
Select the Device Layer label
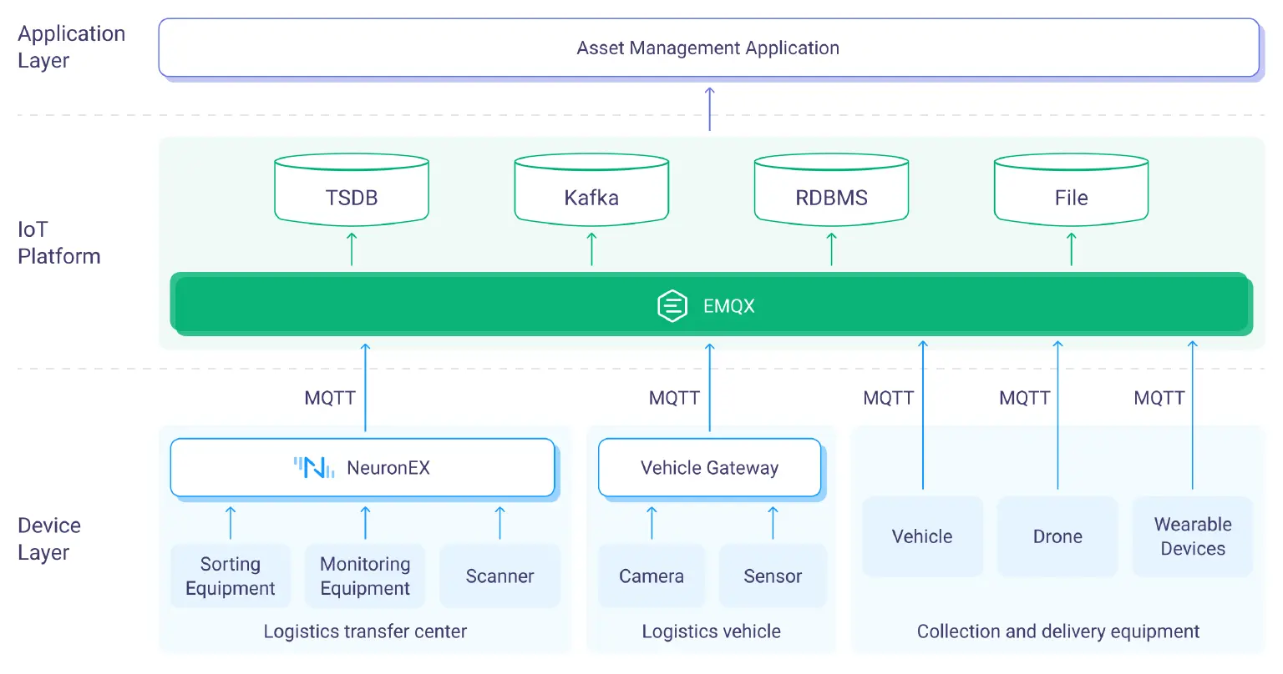tap(49, 539)
